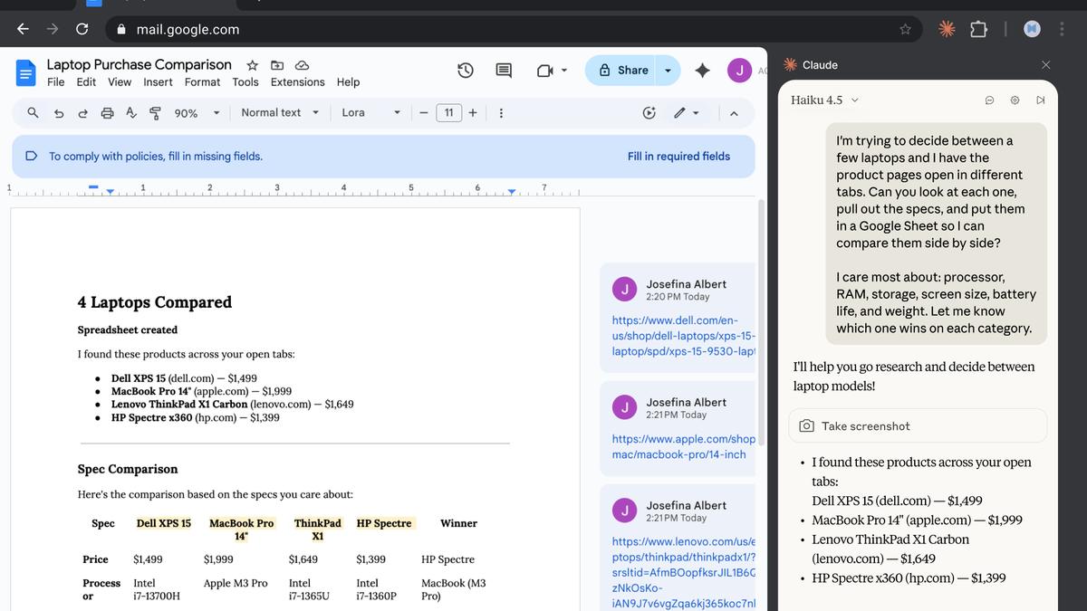This screenshot has width=1087, height=611.
Task: Print the document
Action: (107, 113)
